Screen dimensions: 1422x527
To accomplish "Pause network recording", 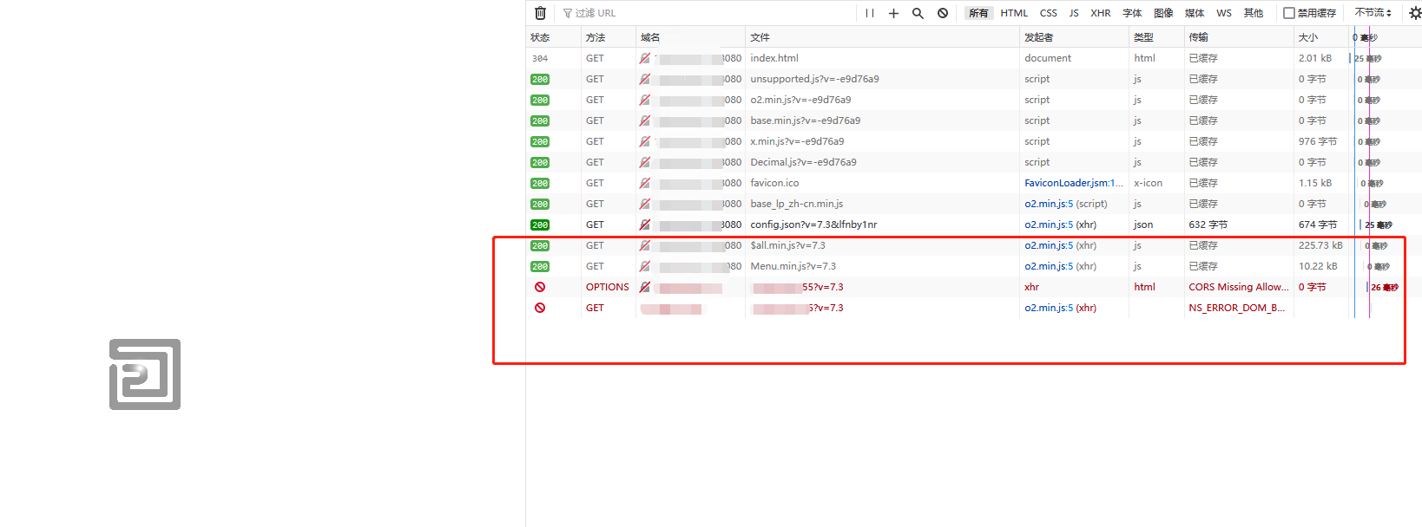I will point(870,13).
